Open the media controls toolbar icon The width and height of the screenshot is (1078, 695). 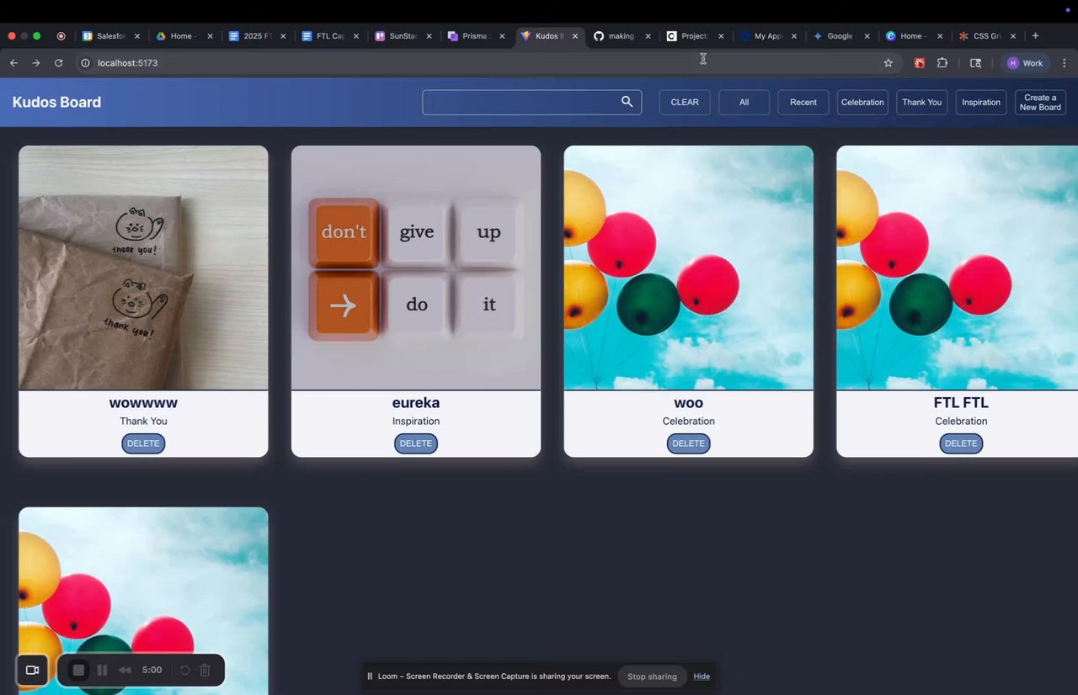point(975,63)
